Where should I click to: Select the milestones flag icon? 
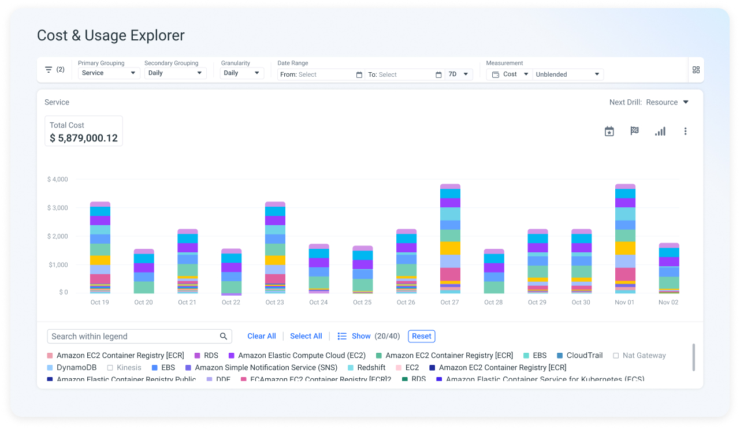pos(634,131)
